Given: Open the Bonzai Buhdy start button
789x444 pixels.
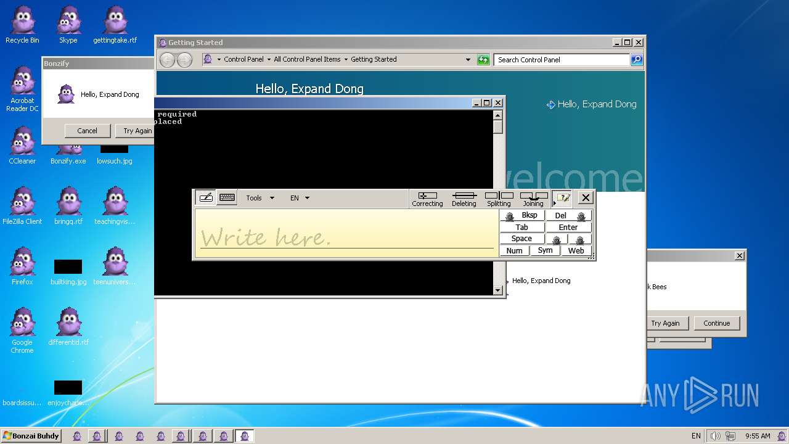Looking at the screenshot, I should coord(31,436).
